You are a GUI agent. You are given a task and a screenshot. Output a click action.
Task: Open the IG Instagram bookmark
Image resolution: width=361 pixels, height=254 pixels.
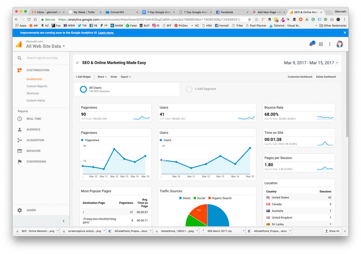coord(156,26)
